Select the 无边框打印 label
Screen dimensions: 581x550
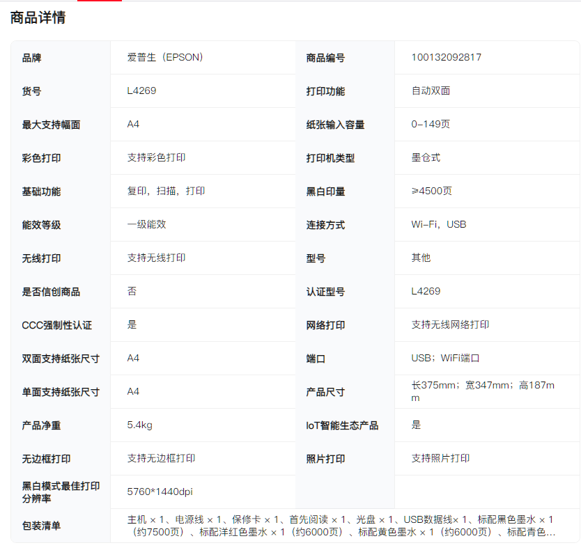click(x=46, y=459)
